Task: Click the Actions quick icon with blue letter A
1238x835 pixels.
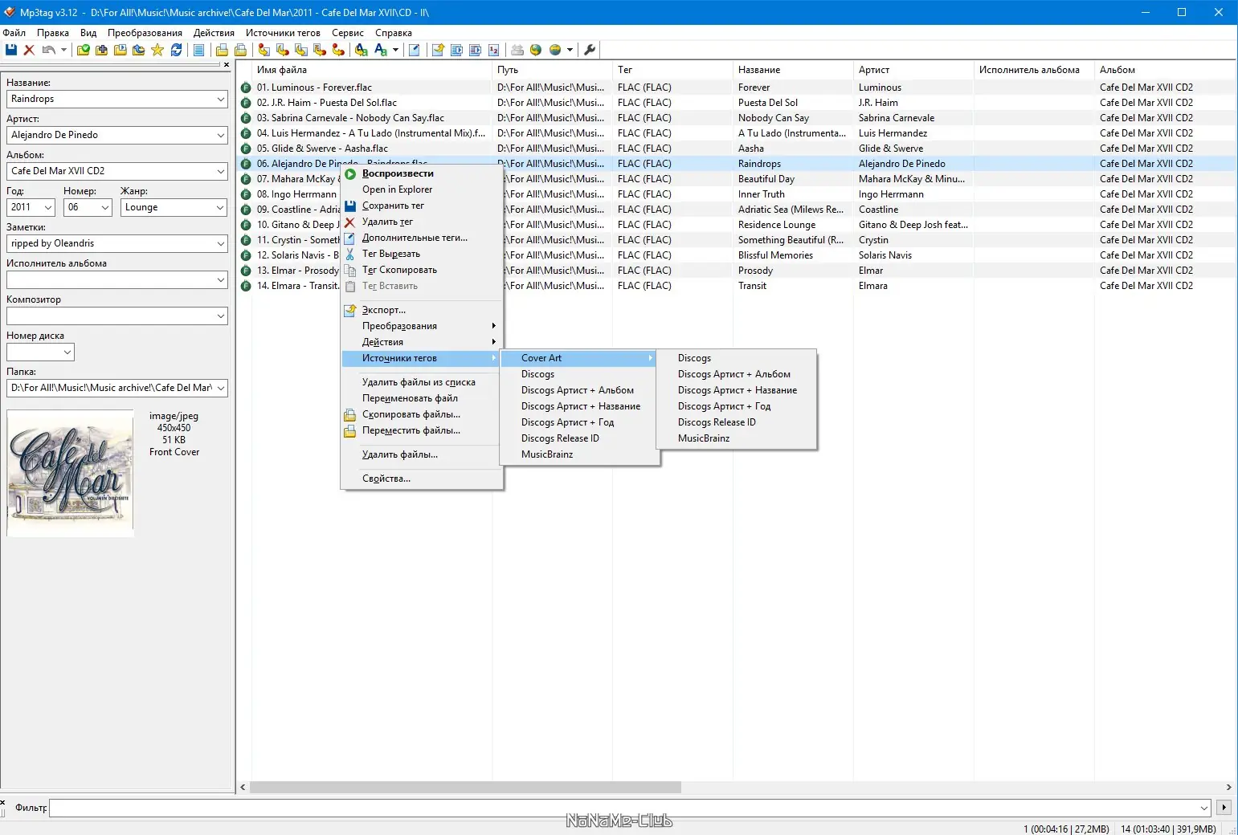Action: [x=380, y=50]
